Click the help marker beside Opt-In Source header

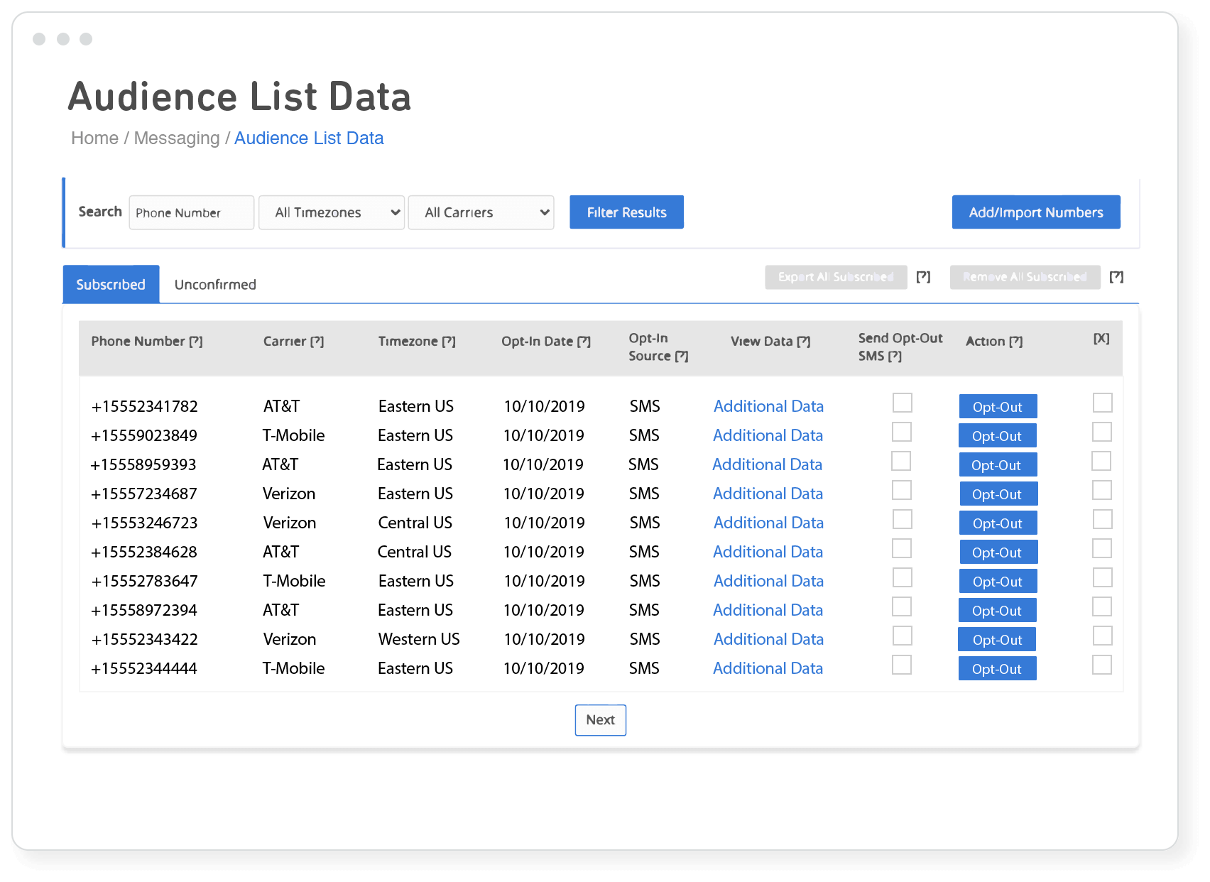point(682,356)
